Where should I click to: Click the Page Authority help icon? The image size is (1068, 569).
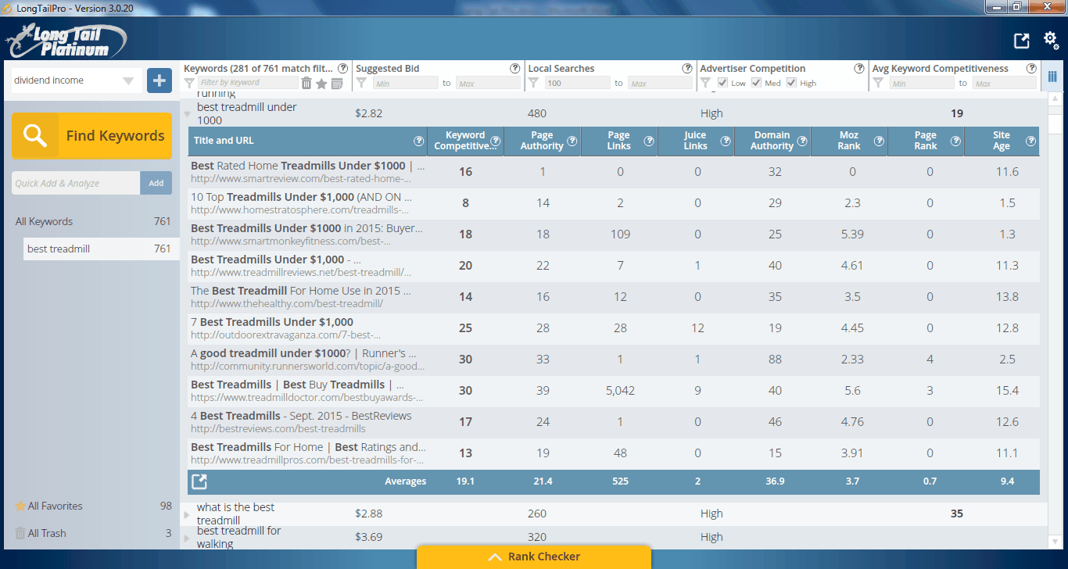tap(573, 141)
